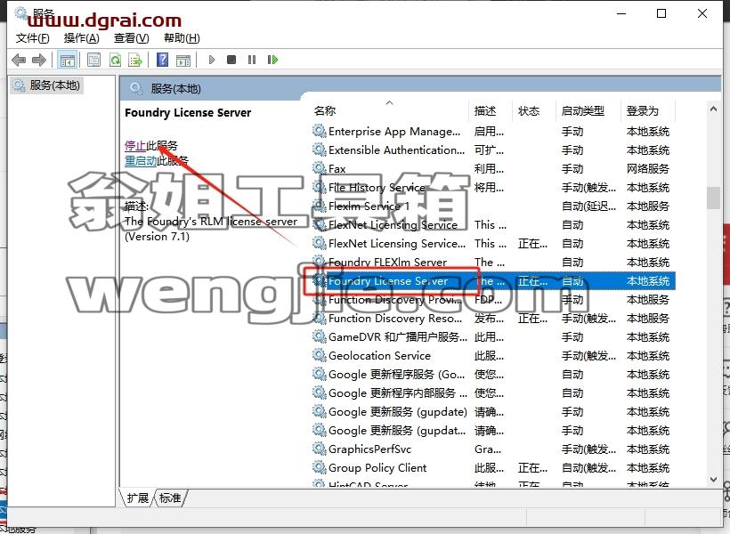Toggle the console tree show/hide icon

coord(67,60)
